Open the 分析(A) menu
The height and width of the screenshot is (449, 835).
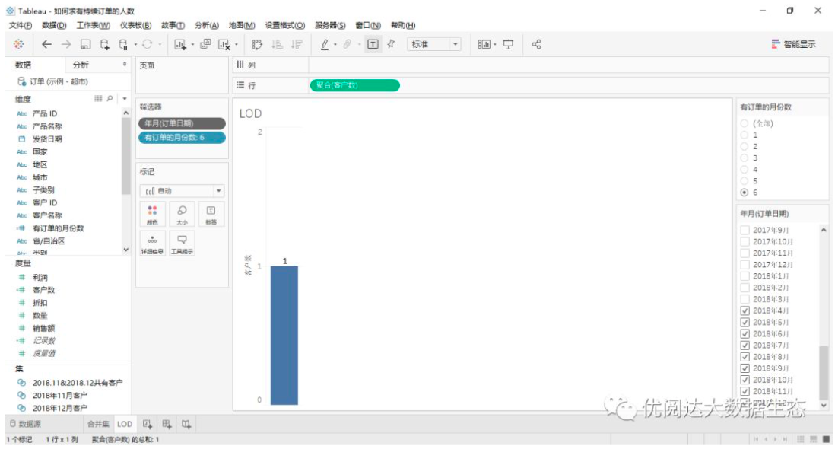pos(207,25)
